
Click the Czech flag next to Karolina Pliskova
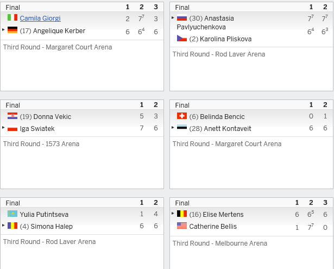[182, 38]
